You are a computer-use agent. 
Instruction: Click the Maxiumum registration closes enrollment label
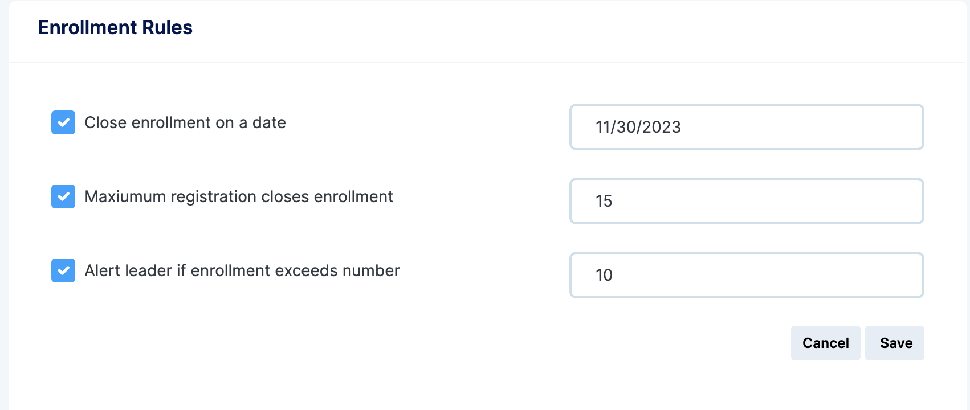(x=239, y=196)
